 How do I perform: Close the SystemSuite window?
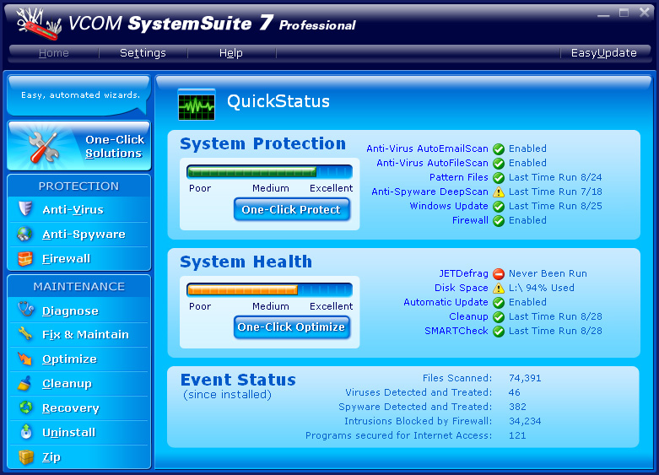pos(645,13)
